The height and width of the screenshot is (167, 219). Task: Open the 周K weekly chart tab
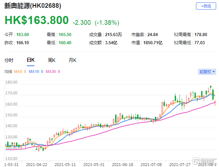[x=52, y=60]
